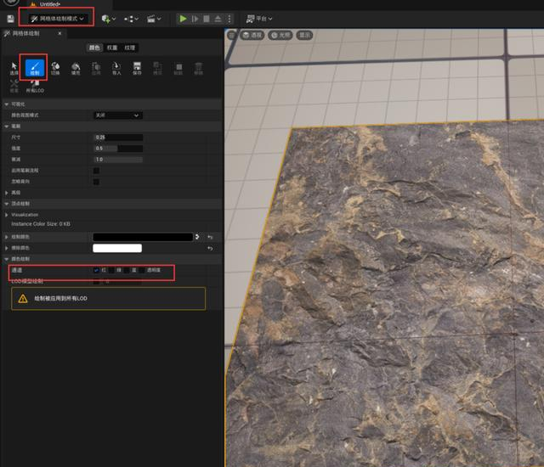Expand the Erase Color row

(x=6, y=248)
